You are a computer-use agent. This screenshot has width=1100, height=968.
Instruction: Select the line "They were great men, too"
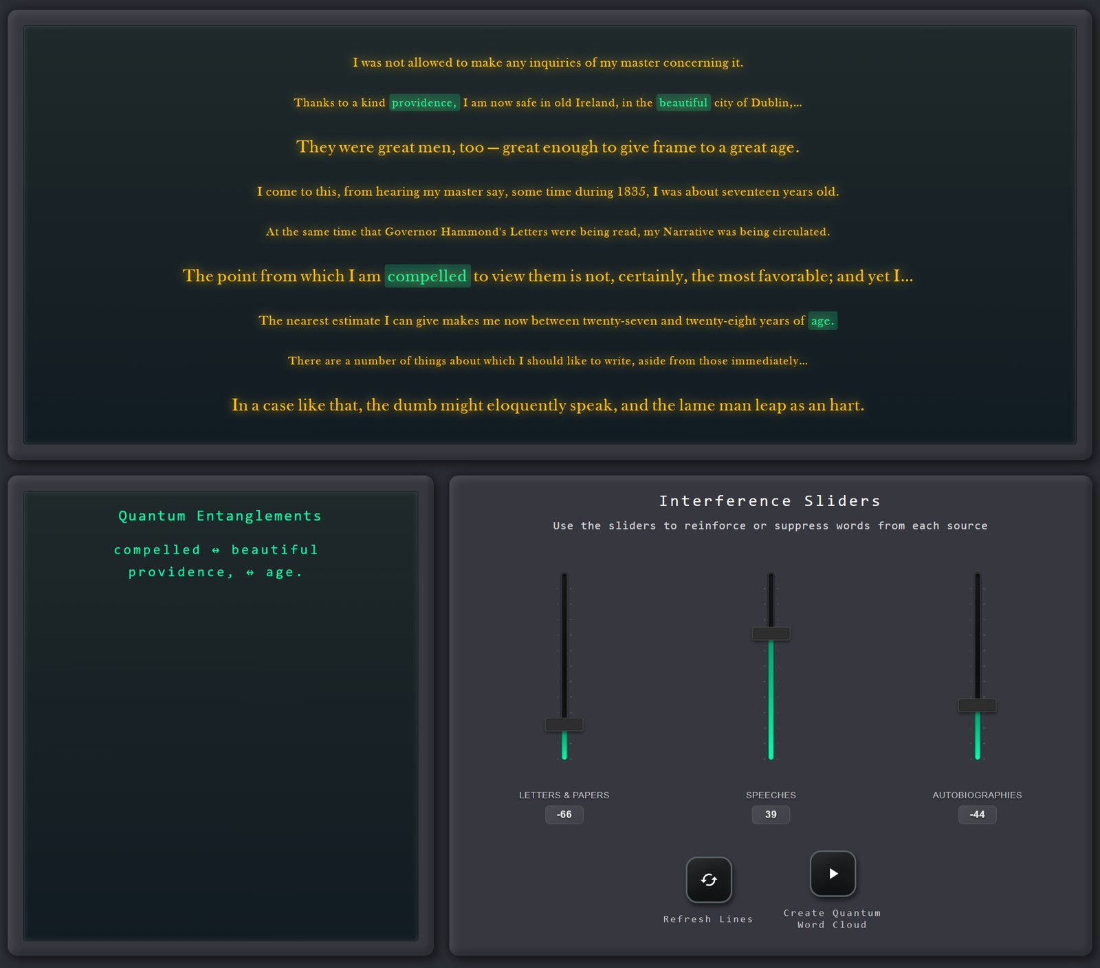click(x=548, y=147)
